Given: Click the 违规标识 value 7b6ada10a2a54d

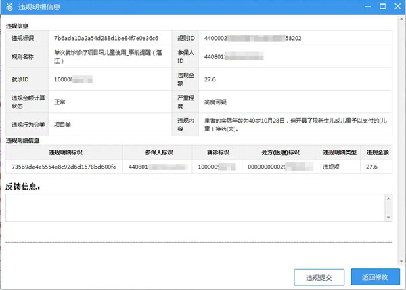Looking at the screenshot, I should (x=106, y=38).
